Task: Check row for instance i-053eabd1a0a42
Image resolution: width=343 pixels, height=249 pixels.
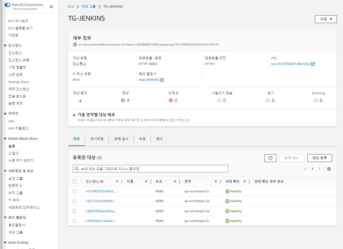Action: (74, 221)
